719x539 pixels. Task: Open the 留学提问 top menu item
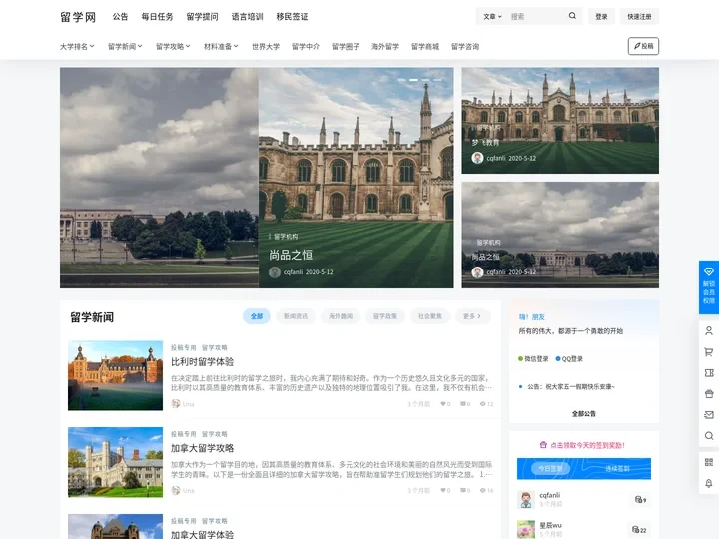(202, 17)
